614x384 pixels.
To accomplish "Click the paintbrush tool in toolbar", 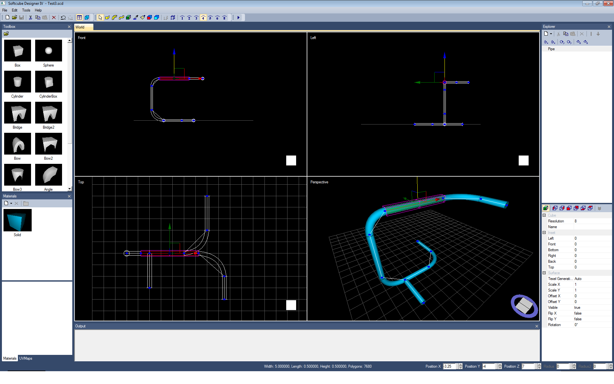I will tap(143, 18).
